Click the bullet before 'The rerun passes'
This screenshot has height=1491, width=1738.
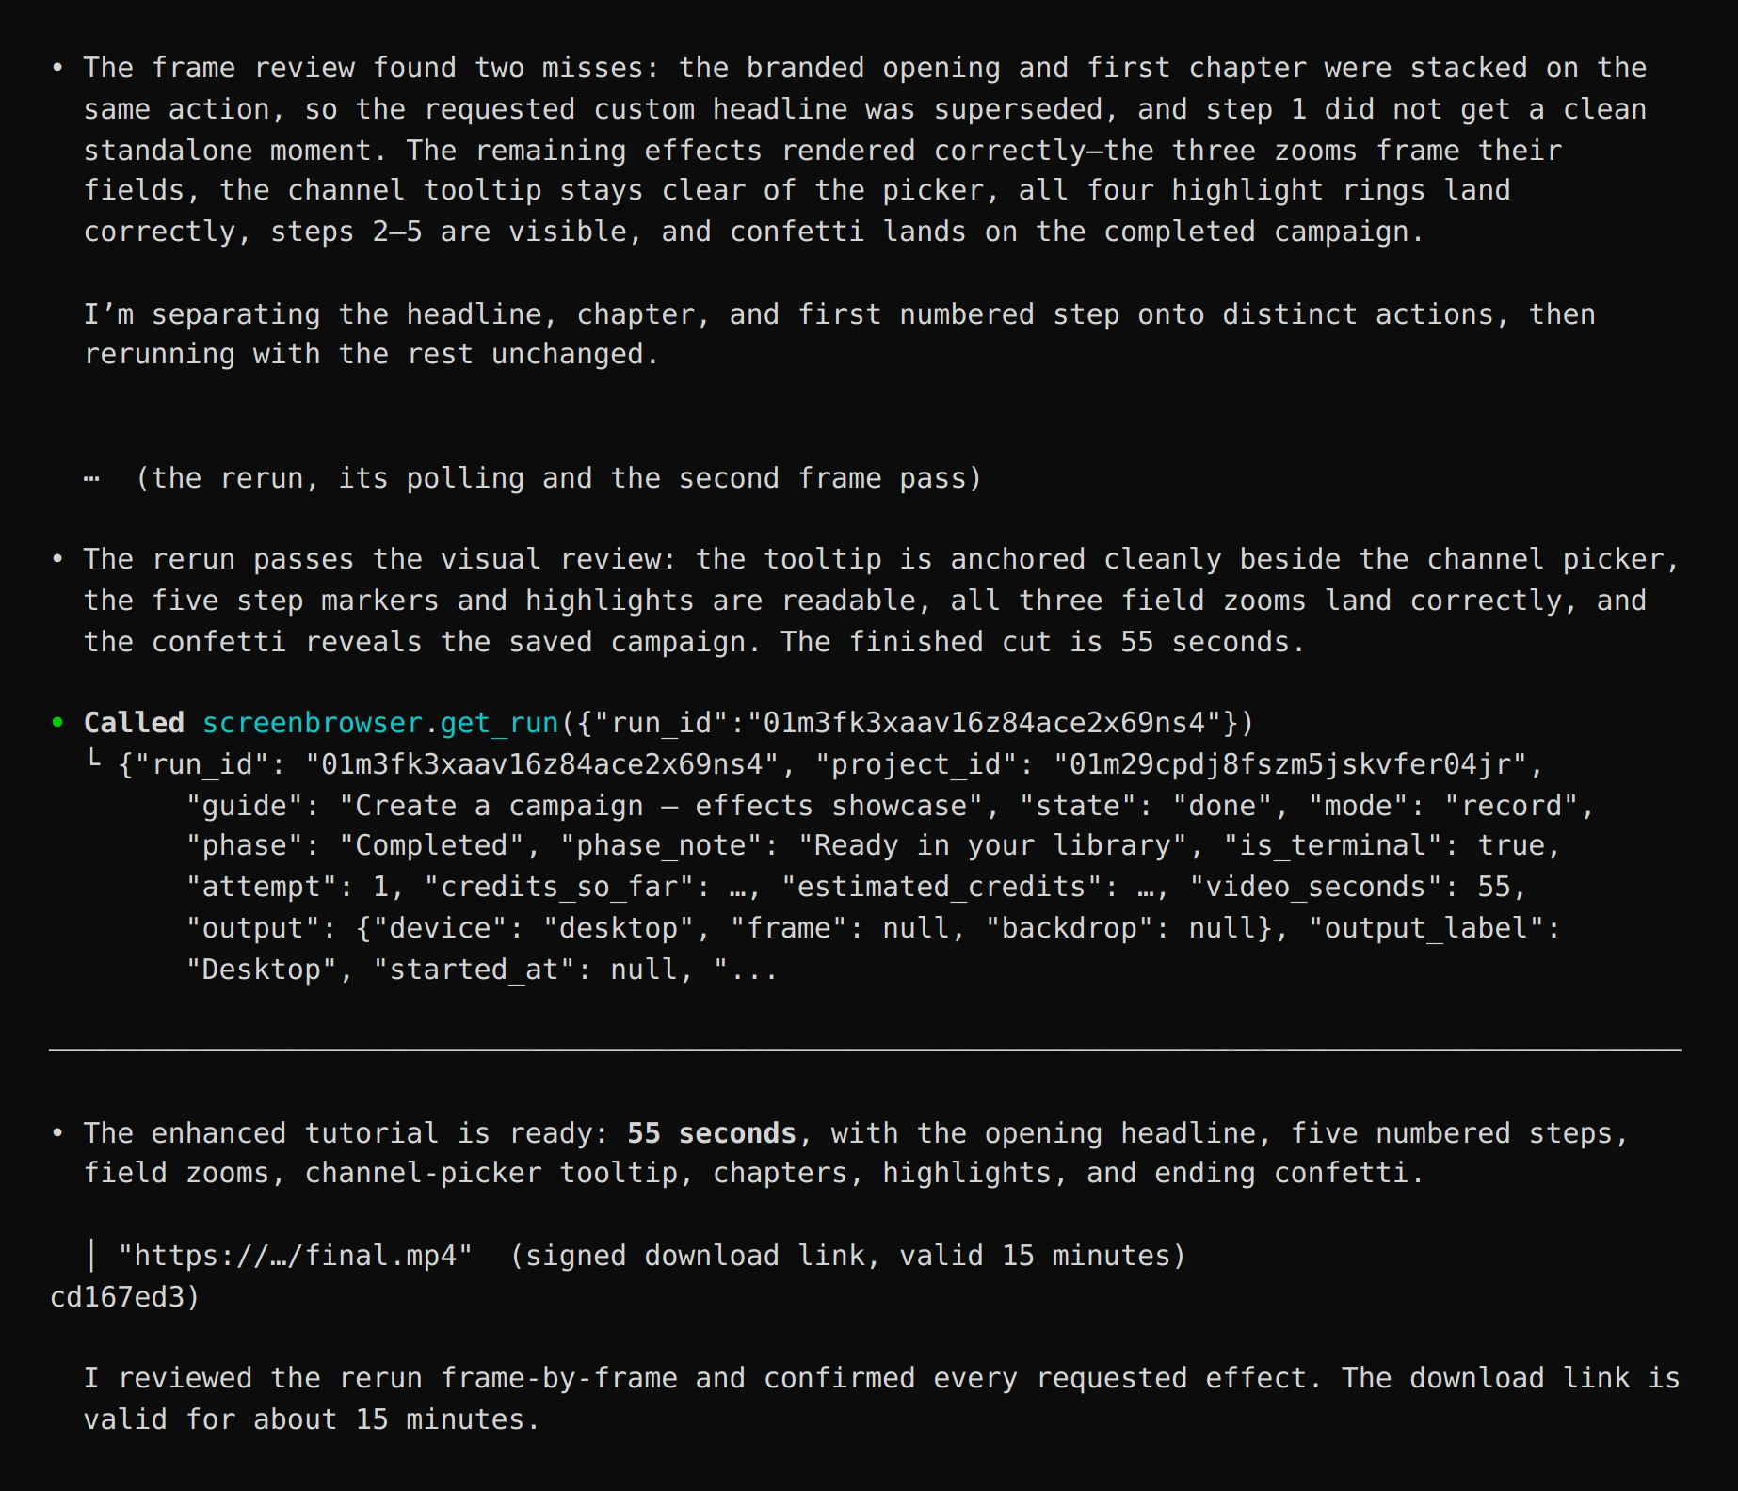58,559
